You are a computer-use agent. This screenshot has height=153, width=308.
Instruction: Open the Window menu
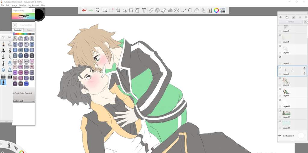pyautogui.click(x=23, y=5)
